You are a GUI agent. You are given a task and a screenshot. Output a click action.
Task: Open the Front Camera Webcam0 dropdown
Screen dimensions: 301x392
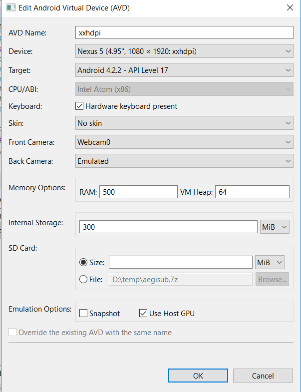(x=184, y=142)
